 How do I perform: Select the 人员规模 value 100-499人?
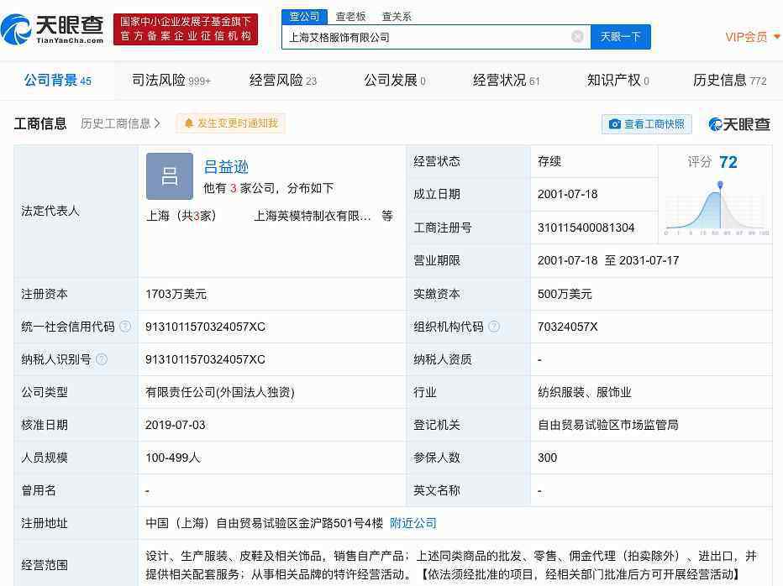coord(173,458)
